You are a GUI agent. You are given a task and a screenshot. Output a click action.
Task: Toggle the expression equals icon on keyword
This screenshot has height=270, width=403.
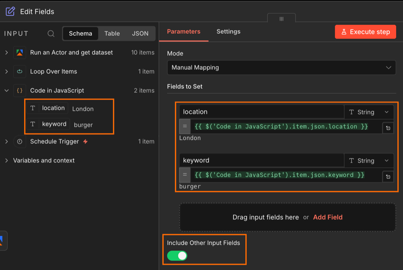pyautogui.click(x=185, y=176)
